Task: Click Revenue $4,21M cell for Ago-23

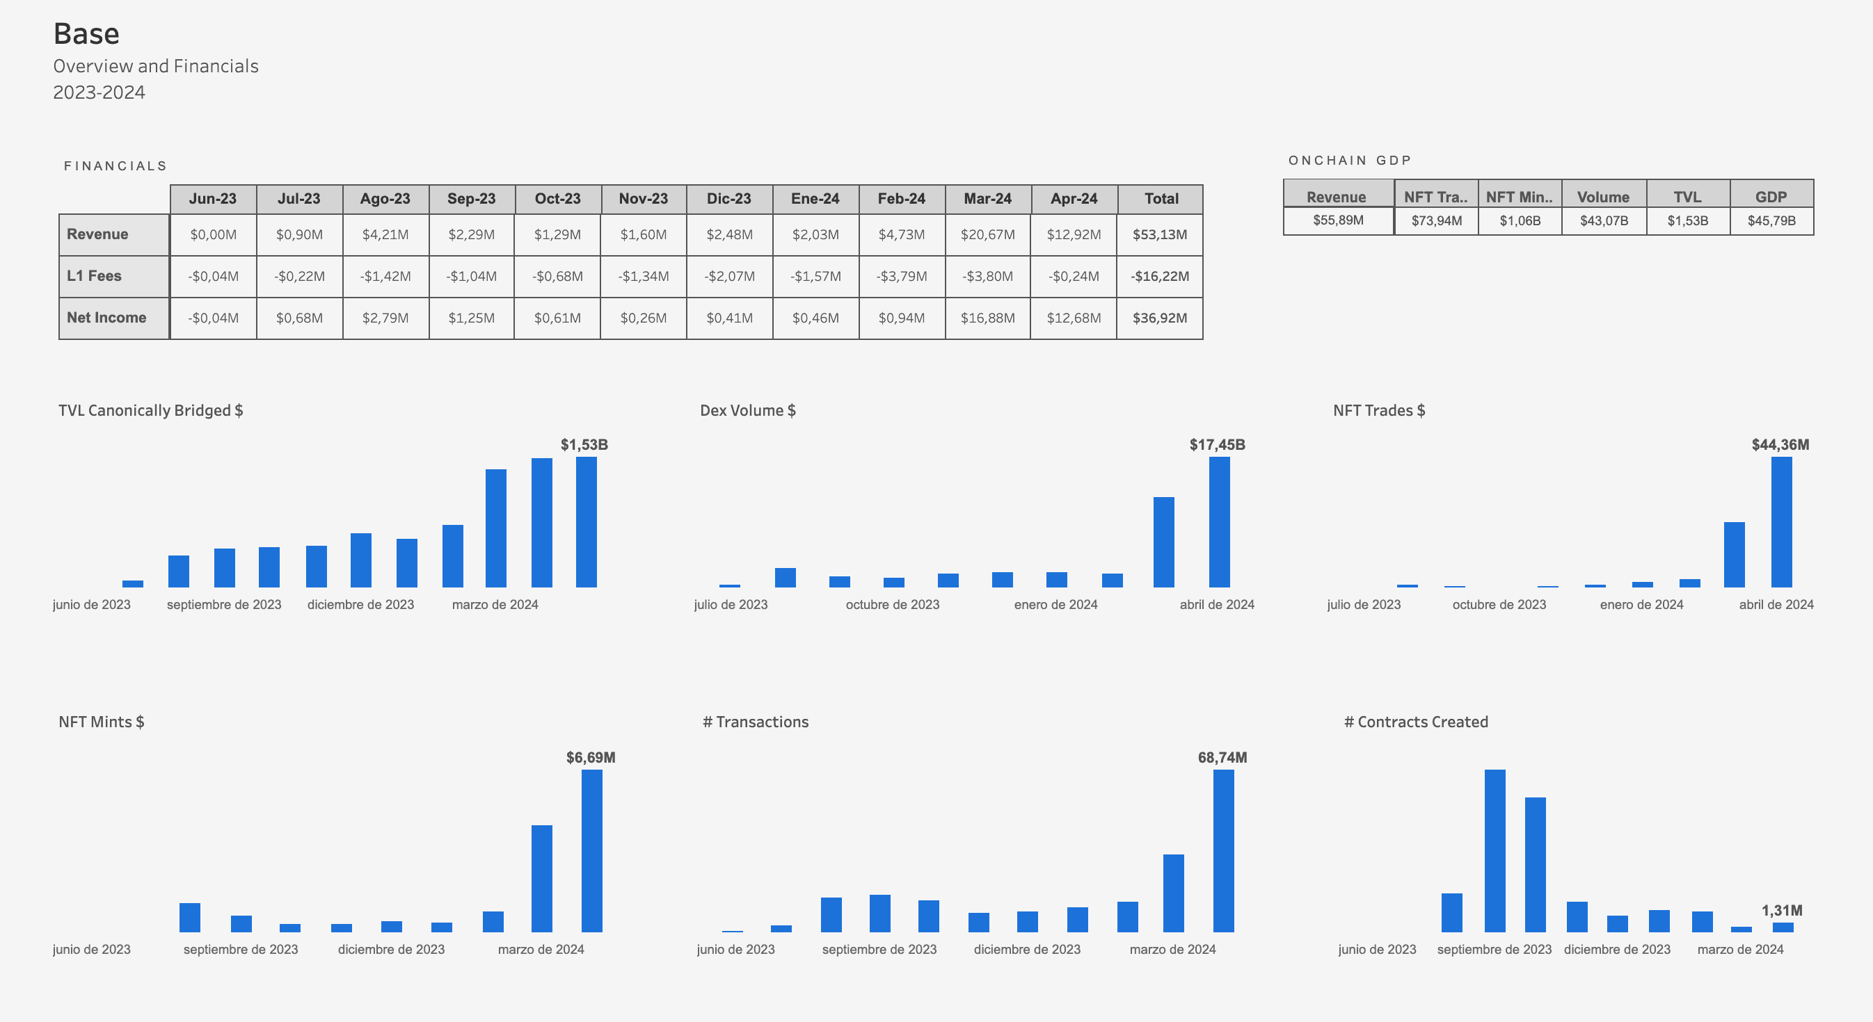Action: click(385, 234)
